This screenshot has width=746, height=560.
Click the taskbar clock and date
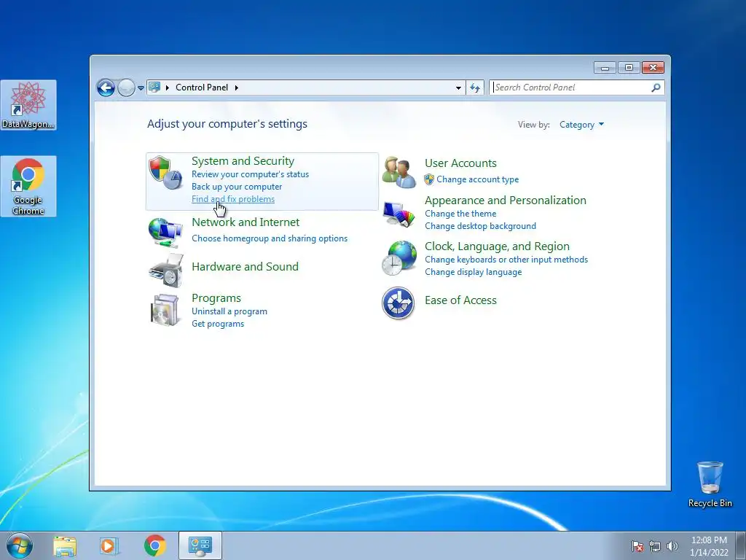pyautogui.click(x=709, y=546)
